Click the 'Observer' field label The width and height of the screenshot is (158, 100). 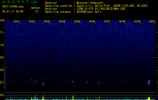pyautogui.click(x=51, y=3)
